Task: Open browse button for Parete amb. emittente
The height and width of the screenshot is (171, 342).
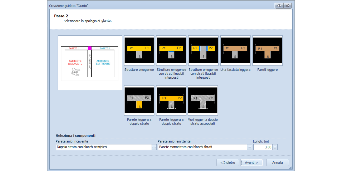Action: [x=249, y=147]
